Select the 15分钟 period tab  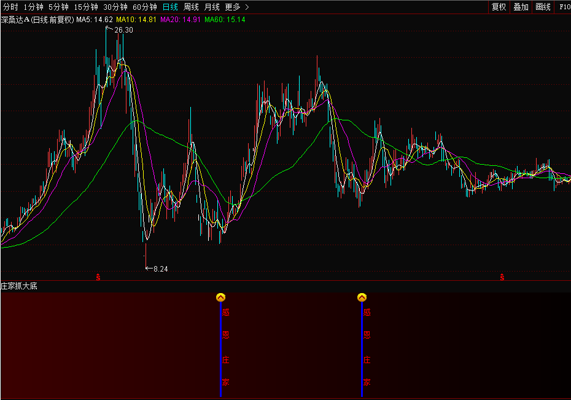[x=86, y=7]
